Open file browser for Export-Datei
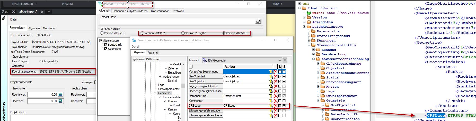The image size is (476, 121). click(x=258, y=22)
